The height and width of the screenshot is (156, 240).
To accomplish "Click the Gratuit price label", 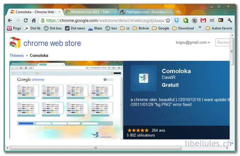I will (170, 85).
